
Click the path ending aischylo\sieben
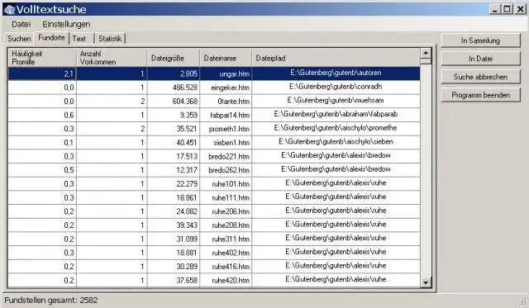click(x=336, y=142)
